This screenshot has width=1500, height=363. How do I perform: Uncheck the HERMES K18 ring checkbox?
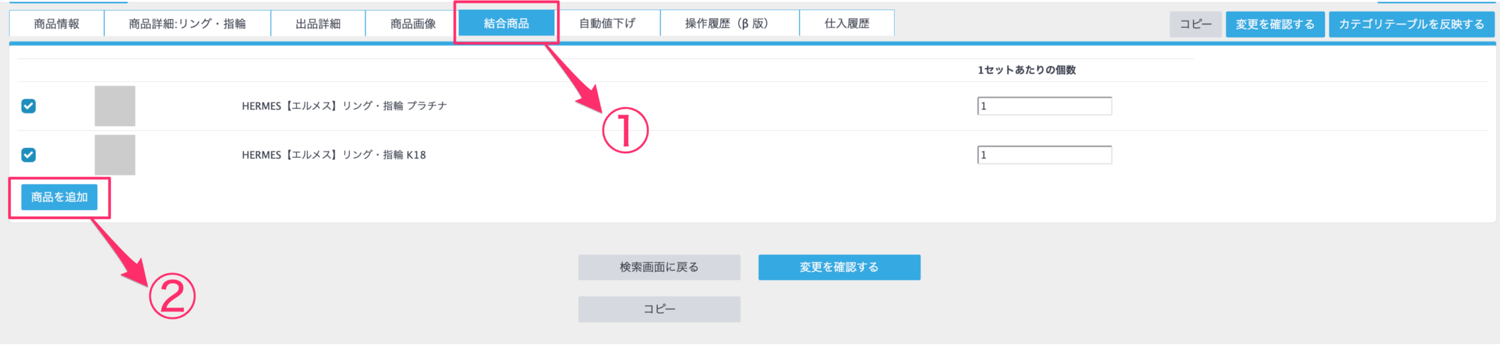29,155
